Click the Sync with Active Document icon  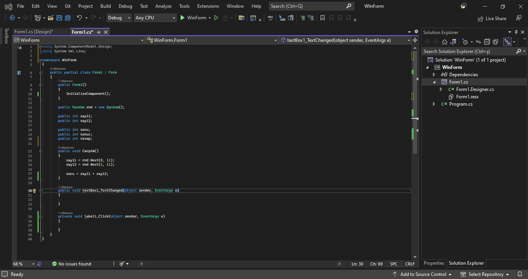[x=478, y=42]
